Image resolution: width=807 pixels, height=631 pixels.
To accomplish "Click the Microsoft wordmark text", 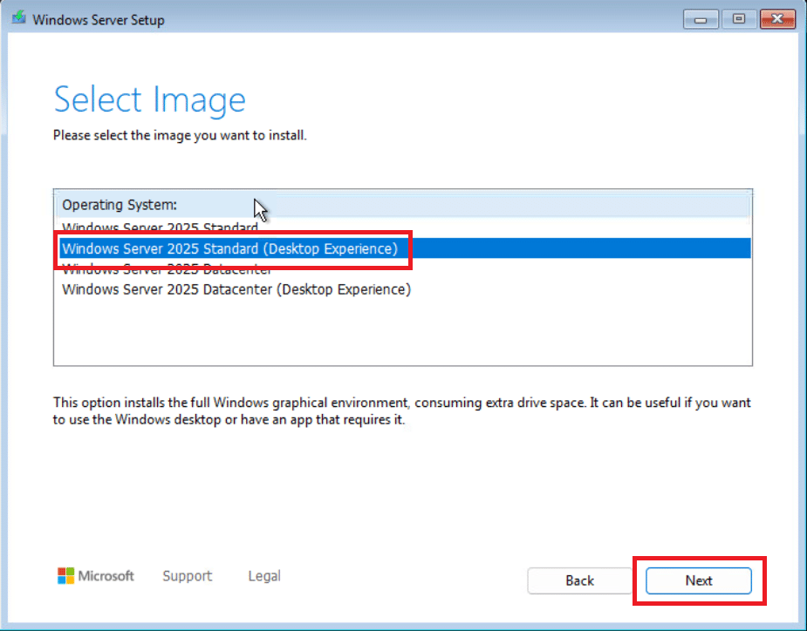I will (106, 575).
